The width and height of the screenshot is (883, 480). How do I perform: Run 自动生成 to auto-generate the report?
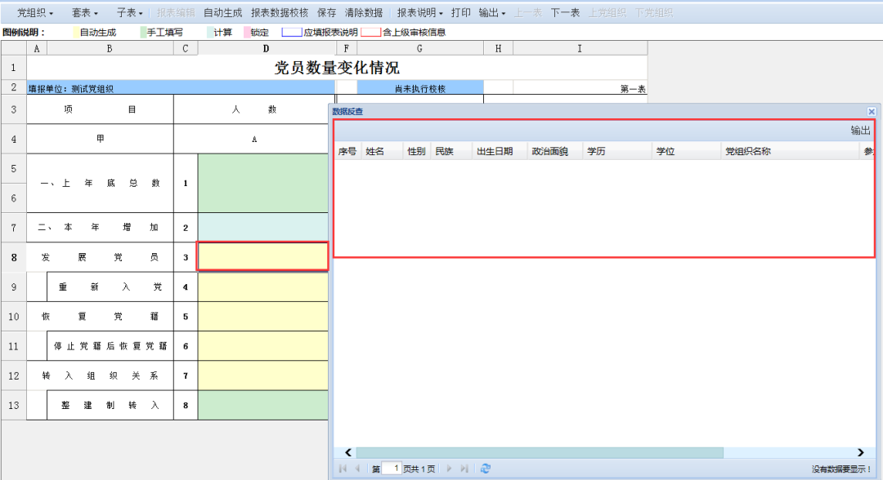point(222,14)
